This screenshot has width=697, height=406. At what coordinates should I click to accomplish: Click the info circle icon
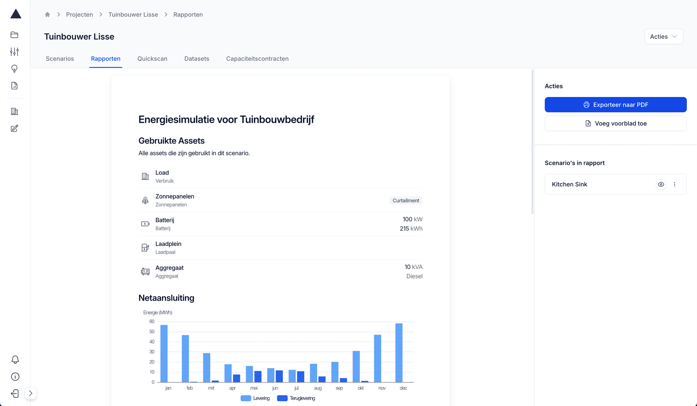(x=15, y=377)
